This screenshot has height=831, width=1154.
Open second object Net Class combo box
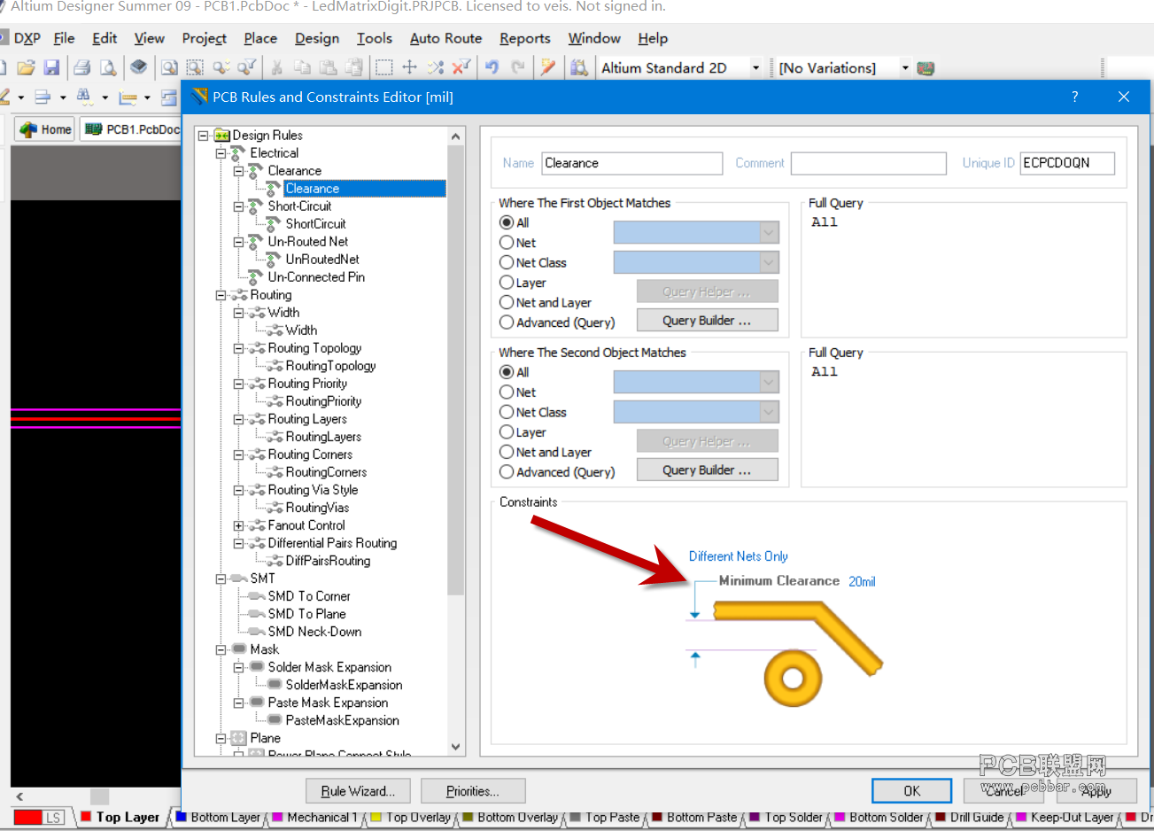pos(696,412)
